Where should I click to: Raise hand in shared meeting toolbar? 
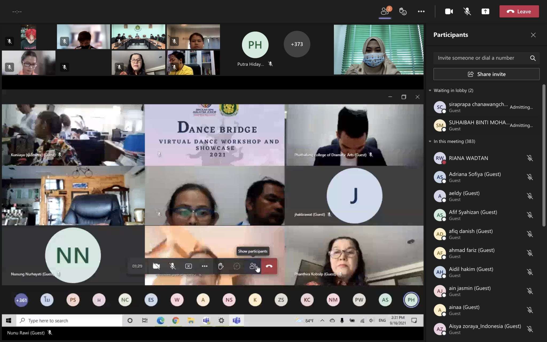[221, 266]
